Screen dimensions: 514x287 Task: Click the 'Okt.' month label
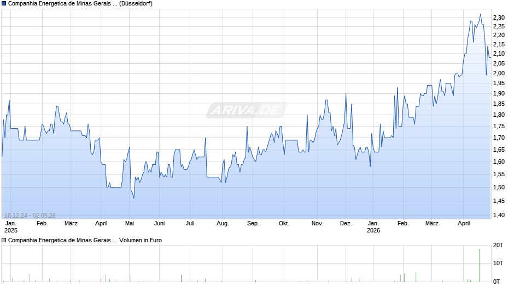284,224
